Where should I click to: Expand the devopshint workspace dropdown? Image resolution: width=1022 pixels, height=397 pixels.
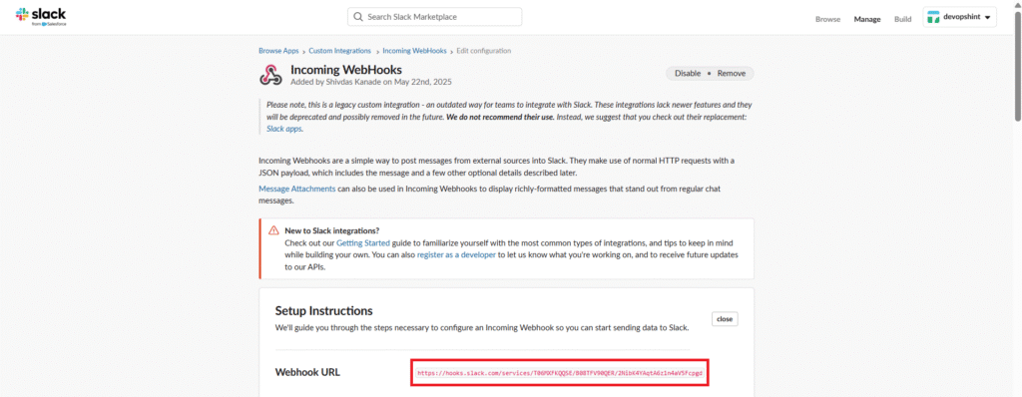point(959,17)
